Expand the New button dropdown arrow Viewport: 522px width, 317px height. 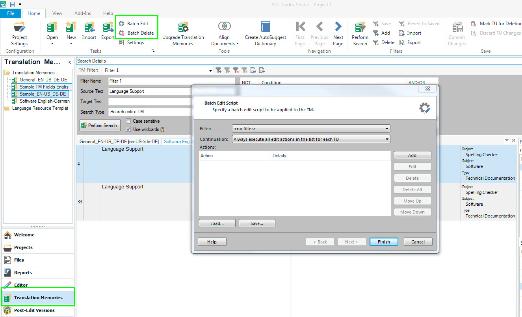pos(71,43)
